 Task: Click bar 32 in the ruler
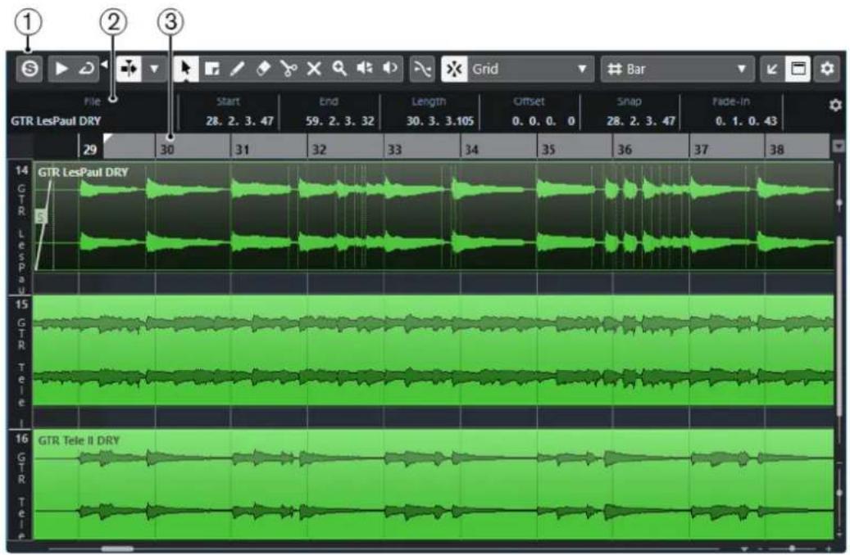click(x=320, y=150)
